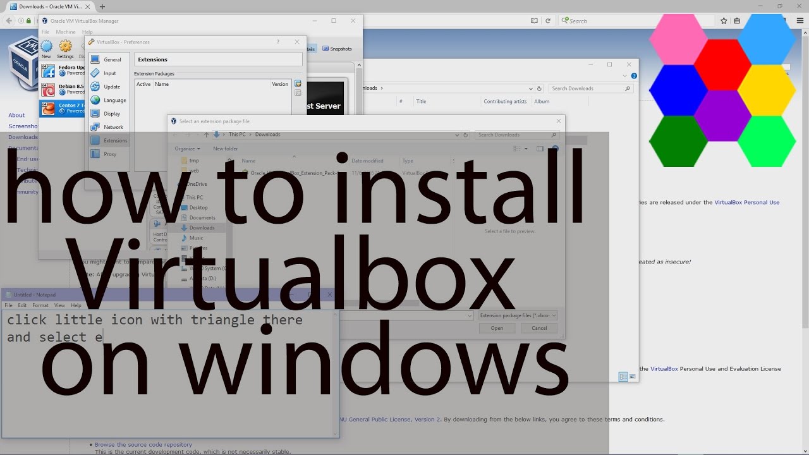Screen dimensions: 809x455
Task: Sort by the Date modified column header
Action: coord(368,161)
